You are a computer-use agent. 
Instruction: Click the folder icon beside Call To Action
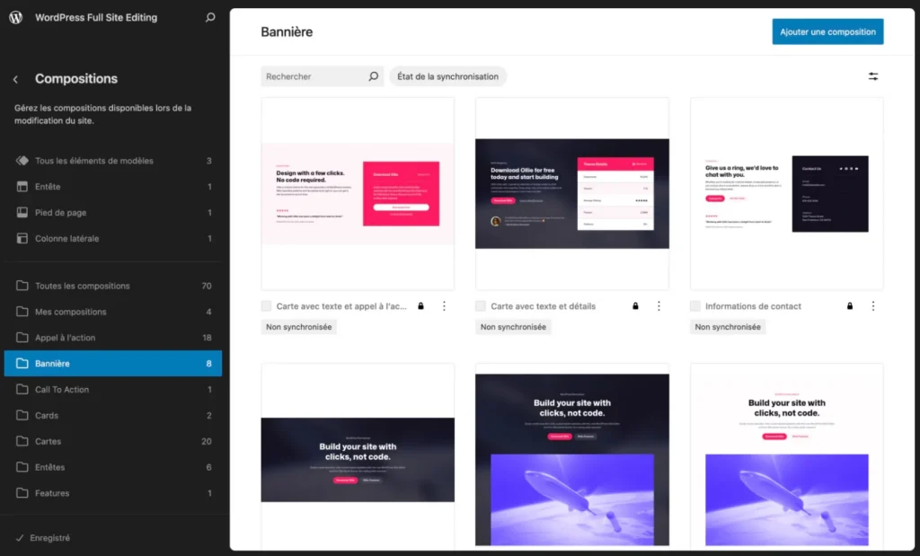click(22, 389)
